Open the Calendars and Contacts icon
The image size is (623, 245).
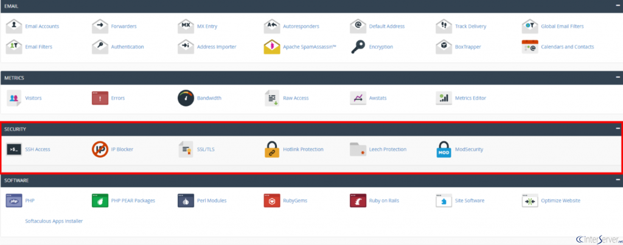click(x=530, y=46)
